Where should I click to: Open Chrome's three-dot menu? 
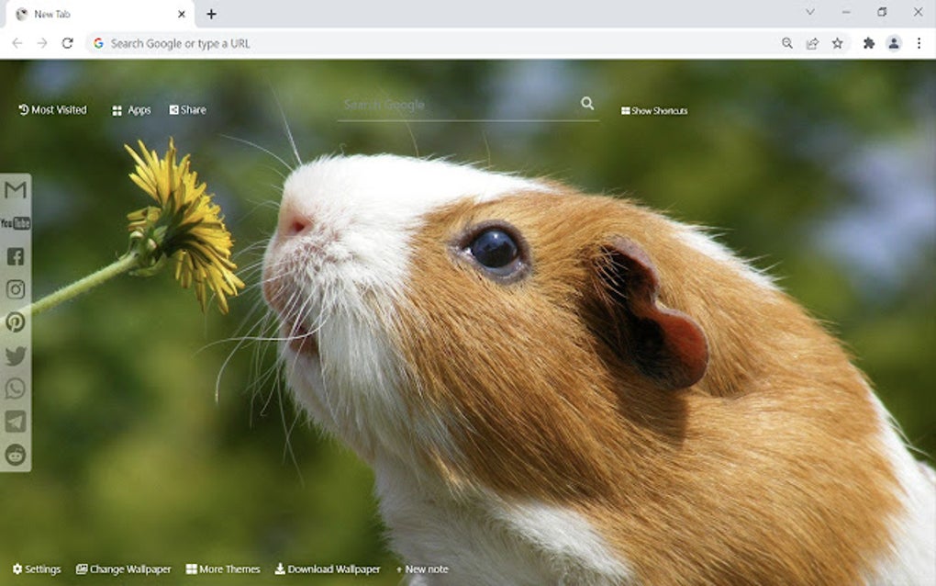point(919,42)
